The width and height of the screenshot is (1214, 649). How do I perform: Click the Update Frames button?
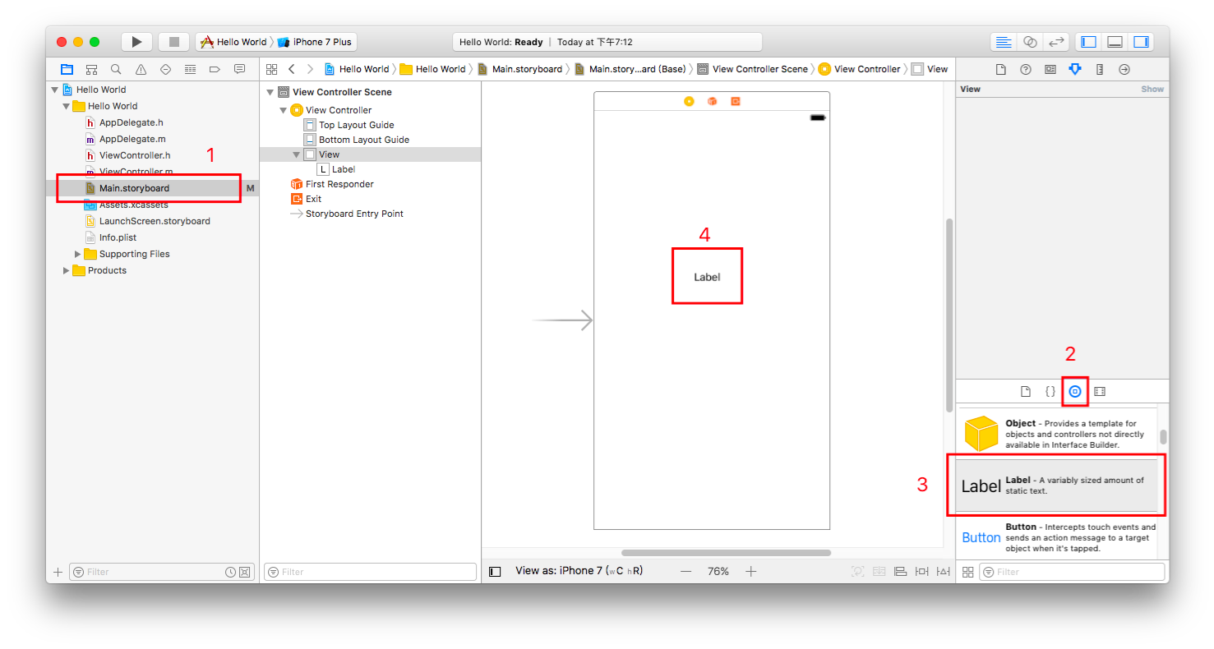(857, 571)
